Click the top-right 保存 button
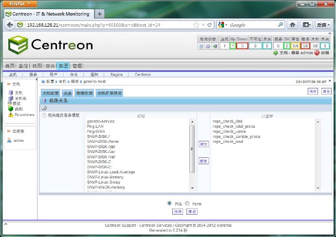The height and width of the screenshot is (237, 336). point(313,91)
